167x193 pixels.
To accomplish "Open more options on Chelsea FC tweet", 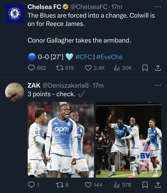I will 158,7.
